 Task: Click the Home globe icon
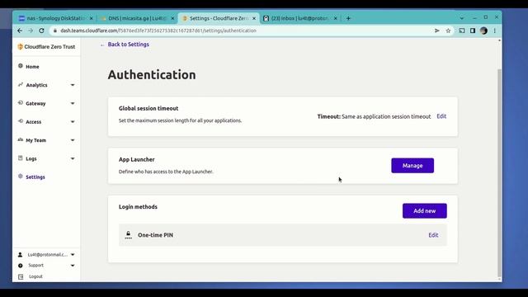click(20, 66)
